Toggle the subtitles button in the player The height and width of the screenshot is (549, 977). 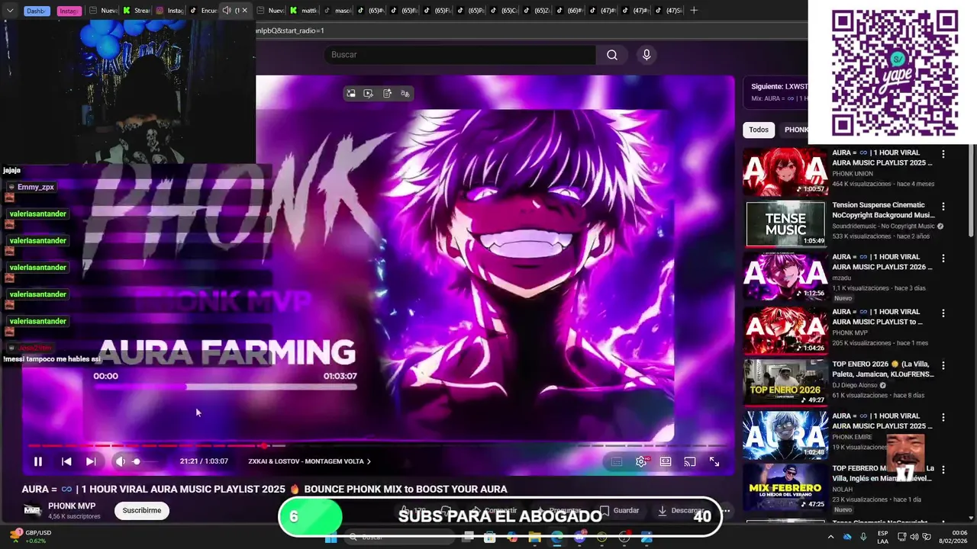tap(617, 461)
